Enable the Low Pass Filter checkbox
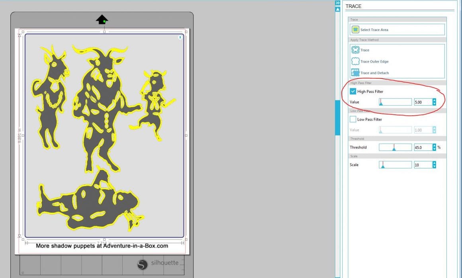Viewport: 462px width, 278px height. coord(352,119)
